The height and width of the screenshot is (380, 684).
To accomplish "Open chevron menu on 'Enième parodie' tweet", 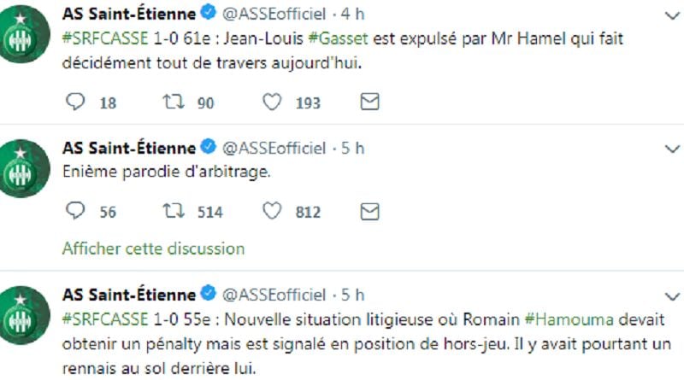I will [x=672, y=149].
